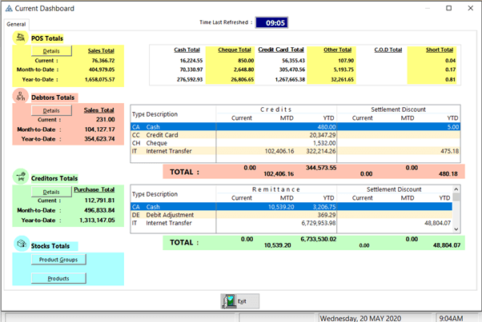482x322 pixels.
Task: Click the Stocks Totals box icon
Action: (x=22, y=244)
